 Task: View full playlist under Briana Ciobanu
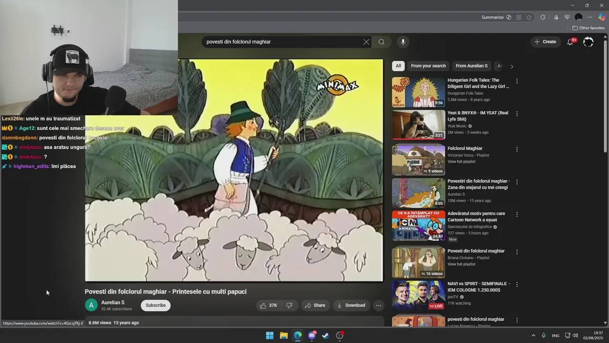pyautogui.click(x=462, y=264)
